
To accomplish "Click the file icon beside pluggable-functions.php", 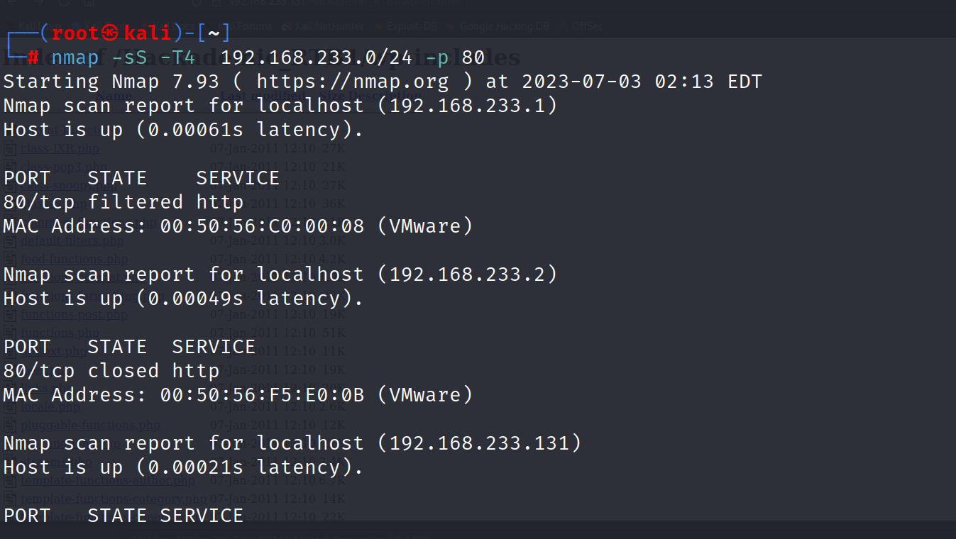I will click(x=10, y=425).
